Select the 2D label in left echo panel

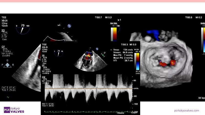pyautogui.click(x=3, y=30)
